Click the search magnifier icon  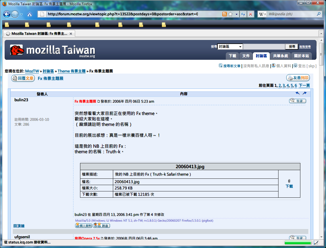319,14
